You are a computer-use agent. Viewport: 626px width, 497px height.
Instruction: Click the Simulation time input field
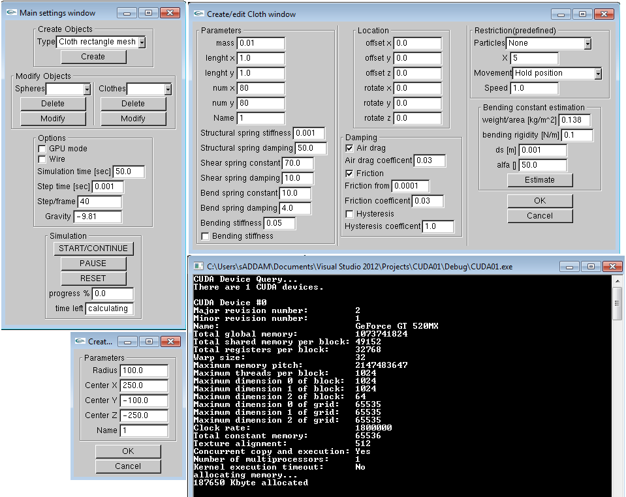[x=129, y=172]
